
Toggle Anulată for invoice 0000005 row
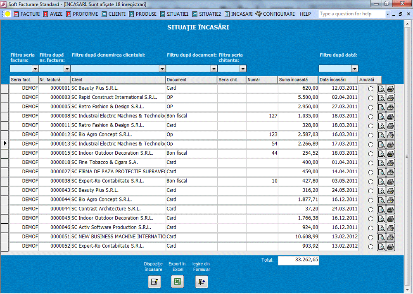point(370,108)
